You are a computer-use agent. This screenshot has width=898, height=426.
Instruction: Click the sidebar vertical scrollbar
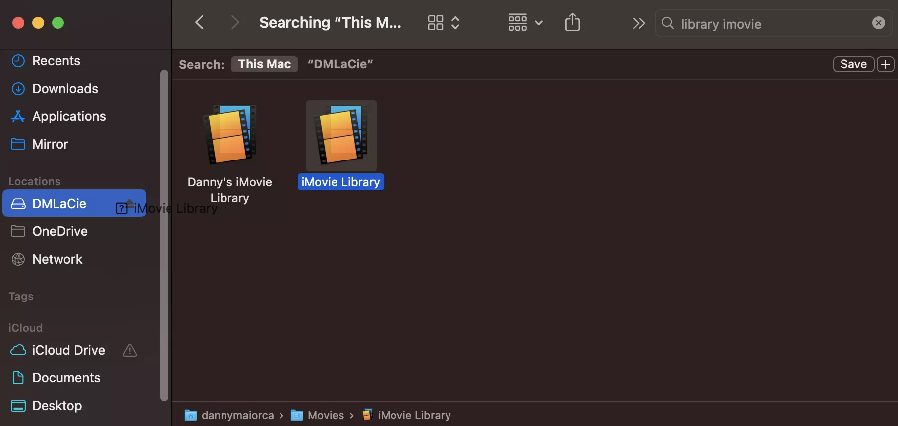pyautogui.click(x=164, y=235)
